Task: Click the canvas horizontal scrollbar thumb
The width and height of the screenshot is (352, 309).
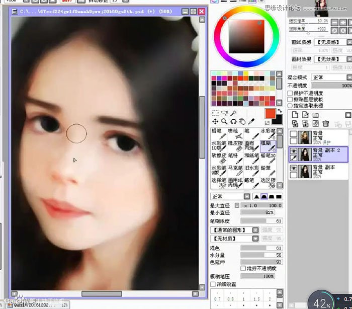Action: [102, 294]
